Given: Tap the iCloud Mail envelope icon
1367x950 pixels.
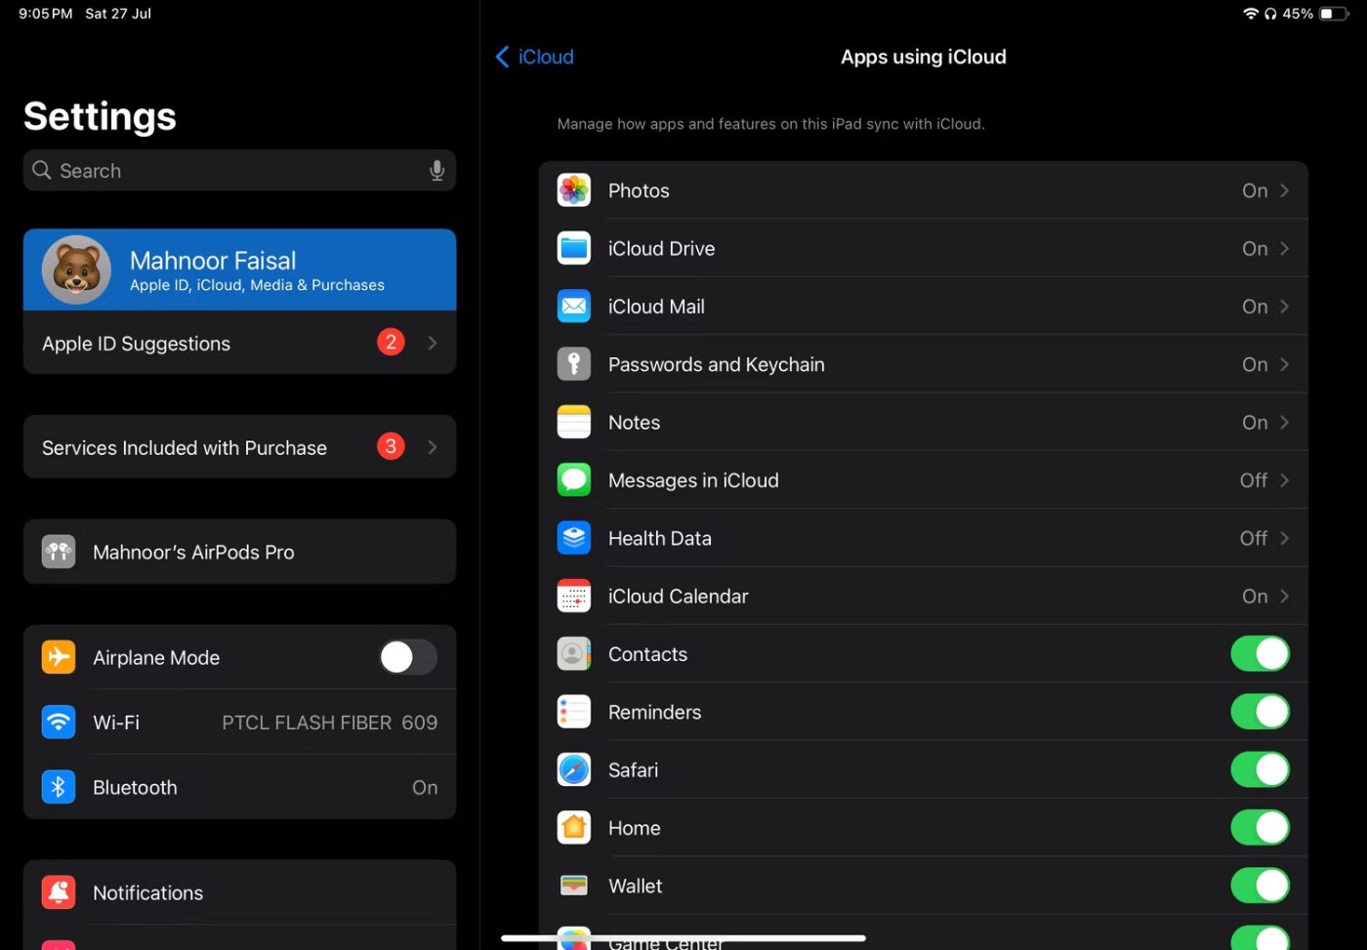Looking at the screenshot, I should 573,307.
